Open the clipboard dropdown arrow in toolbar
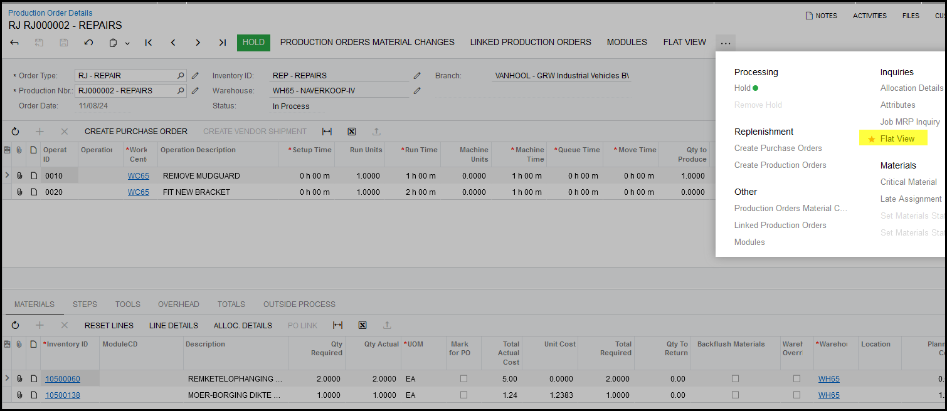 (127, 43)
